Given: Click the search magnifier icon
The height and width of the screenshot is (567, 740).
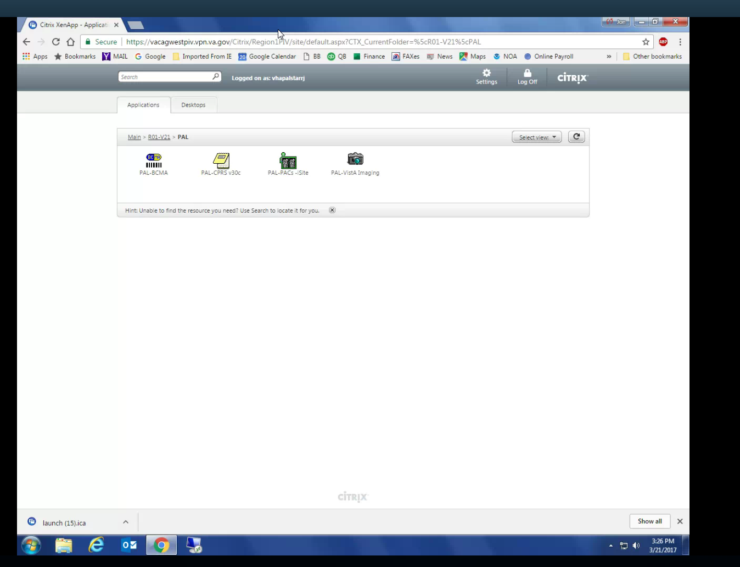Looking at the screenshot, I should pos(216,76).
